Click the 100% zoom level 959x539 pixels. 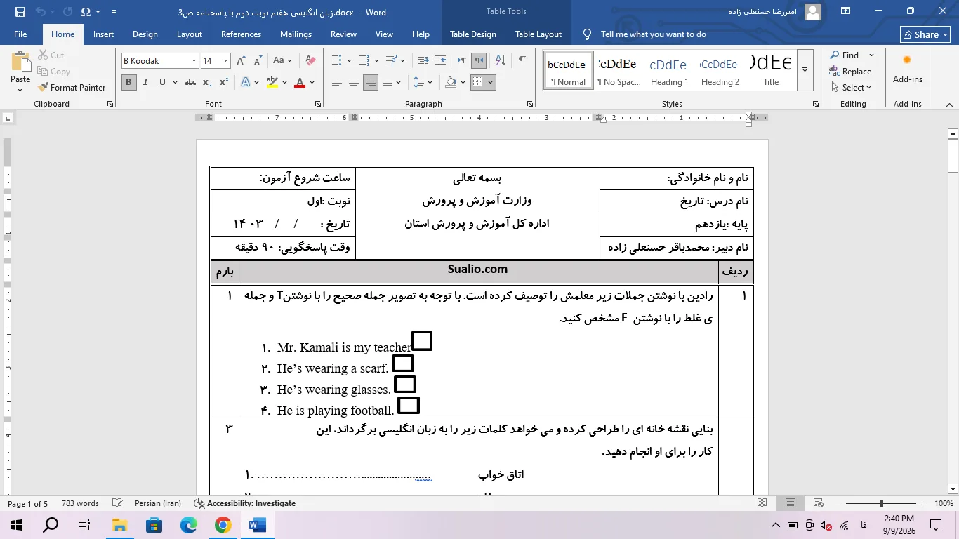[x=944, y=503]
